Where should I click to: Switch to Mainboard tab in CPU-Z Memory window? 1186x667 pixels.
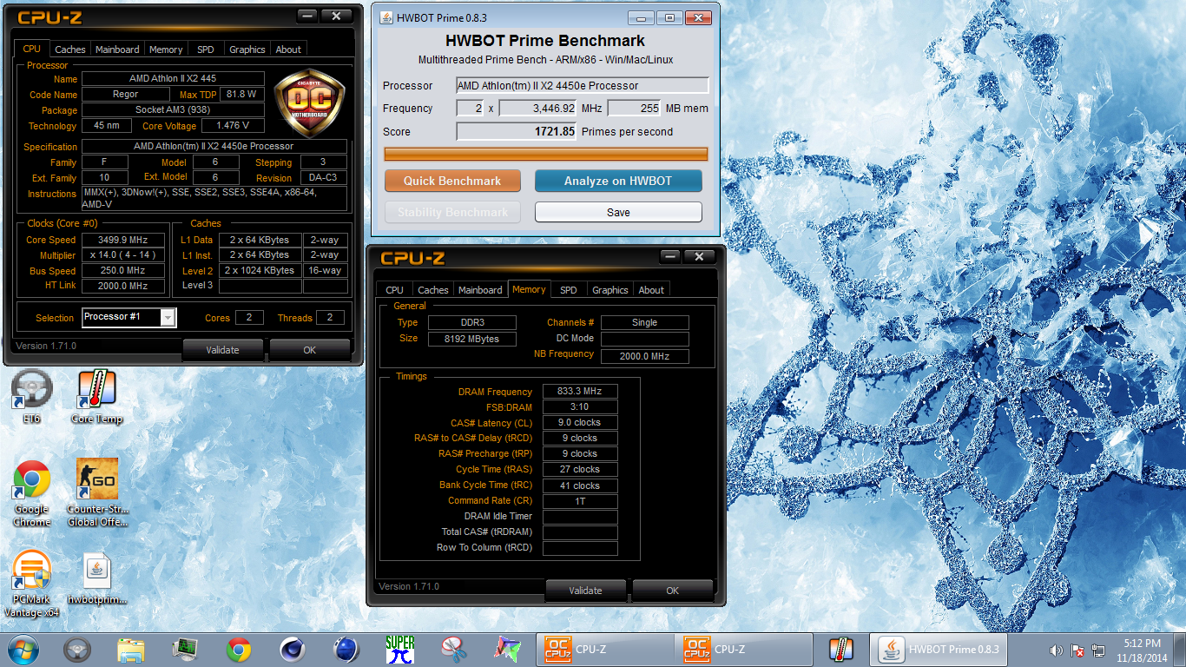(480, 290)
